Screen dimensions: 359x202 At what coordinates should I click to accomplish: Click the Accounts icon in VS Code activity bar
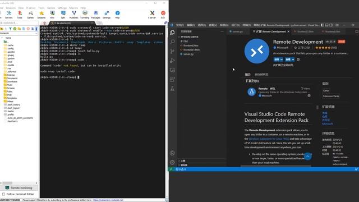coord(172,153)
